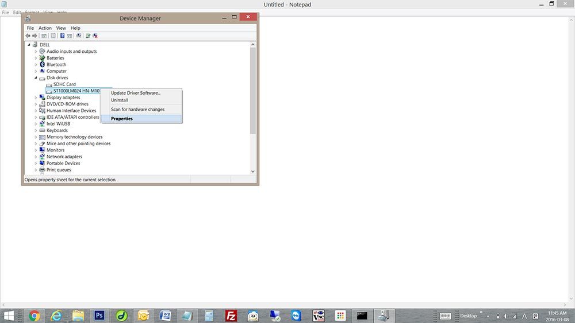Viewport: 575px width, 323px height.
Task: Open Notepad File menu
Action: click(x=6, y=13)
